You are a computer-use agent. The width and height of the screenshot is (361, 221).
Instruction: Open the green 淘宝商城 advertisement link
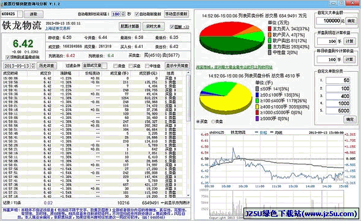(x=234, y=67)
